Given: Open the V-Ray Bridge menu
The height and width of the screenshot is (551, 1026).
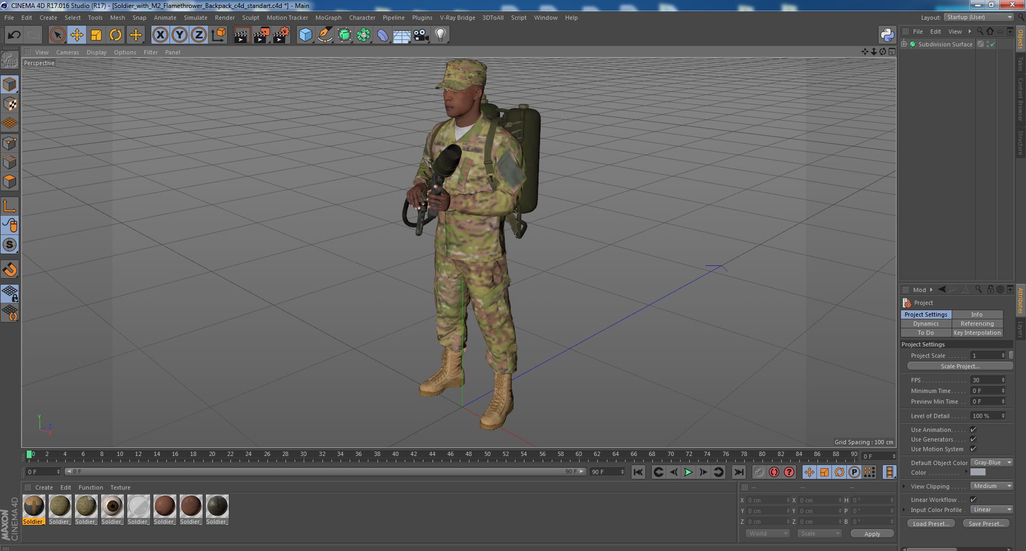Looking at the screenshot, I should click(457, 18).
